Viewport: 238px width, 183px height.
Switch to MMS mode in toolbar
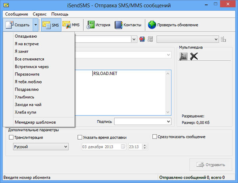point(71,25)
